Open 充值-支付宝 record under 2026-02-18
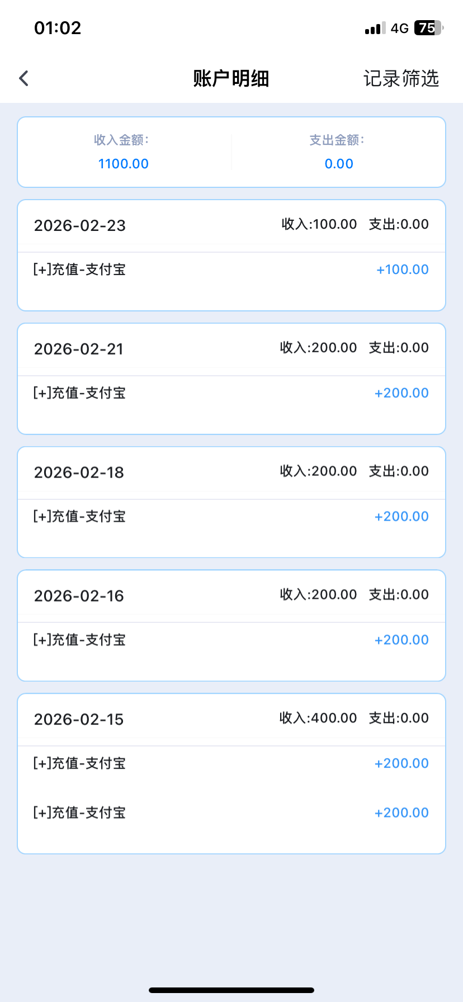Image resolution: width=463 pixels, height=1002 pixels. click(x=231, y=517)
